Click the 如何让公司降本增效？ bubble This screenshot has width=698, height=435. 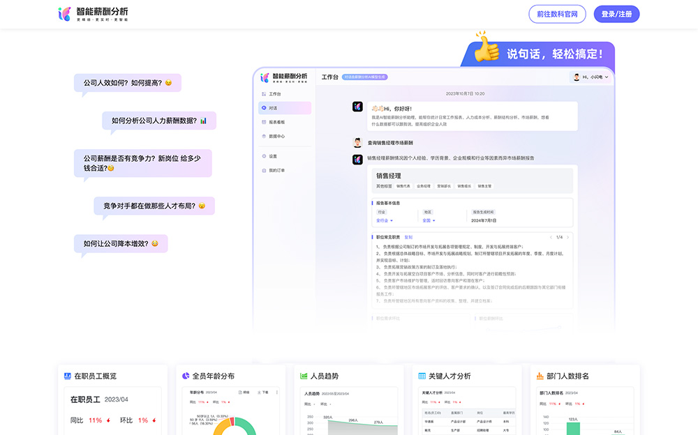121,244
